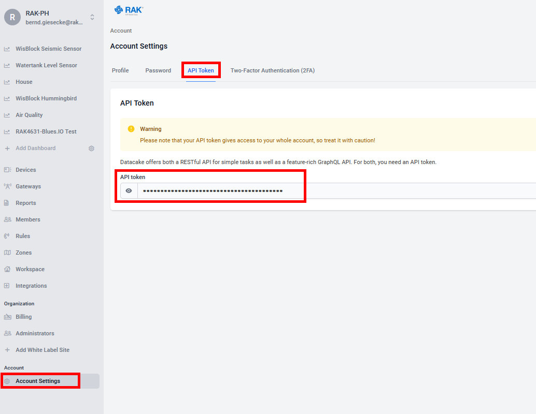
Task: Click Add Dashboard in sidebar
Action: 36,148
